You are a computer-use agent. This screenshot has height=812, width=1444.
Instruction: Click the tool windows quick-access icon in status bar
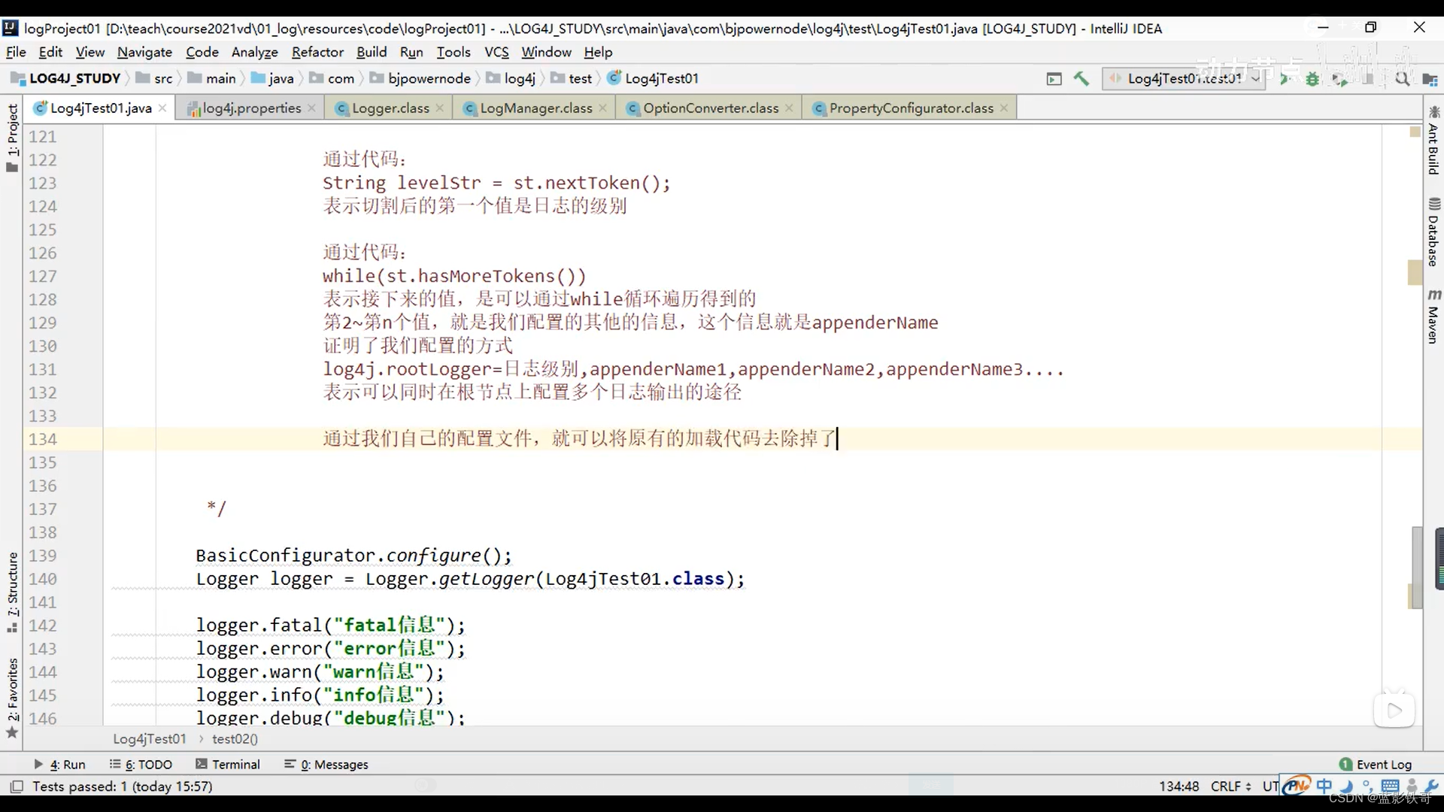[16, 786]
